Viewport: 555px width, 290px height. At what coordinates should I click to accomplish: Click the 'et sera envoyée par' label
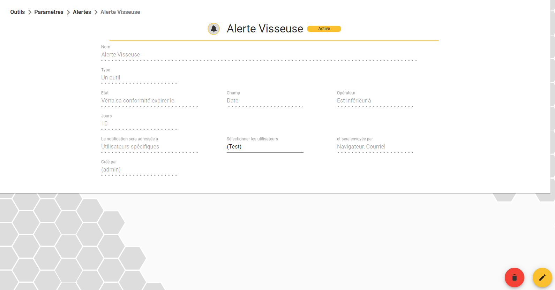pyautogui.click(x=355, y=139)
